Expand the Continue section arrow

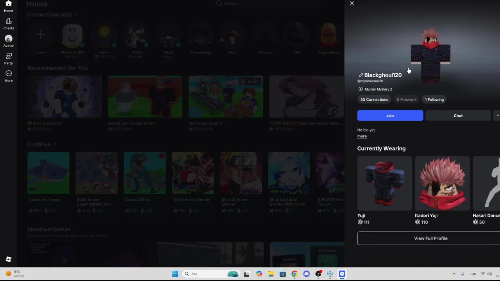55,144
